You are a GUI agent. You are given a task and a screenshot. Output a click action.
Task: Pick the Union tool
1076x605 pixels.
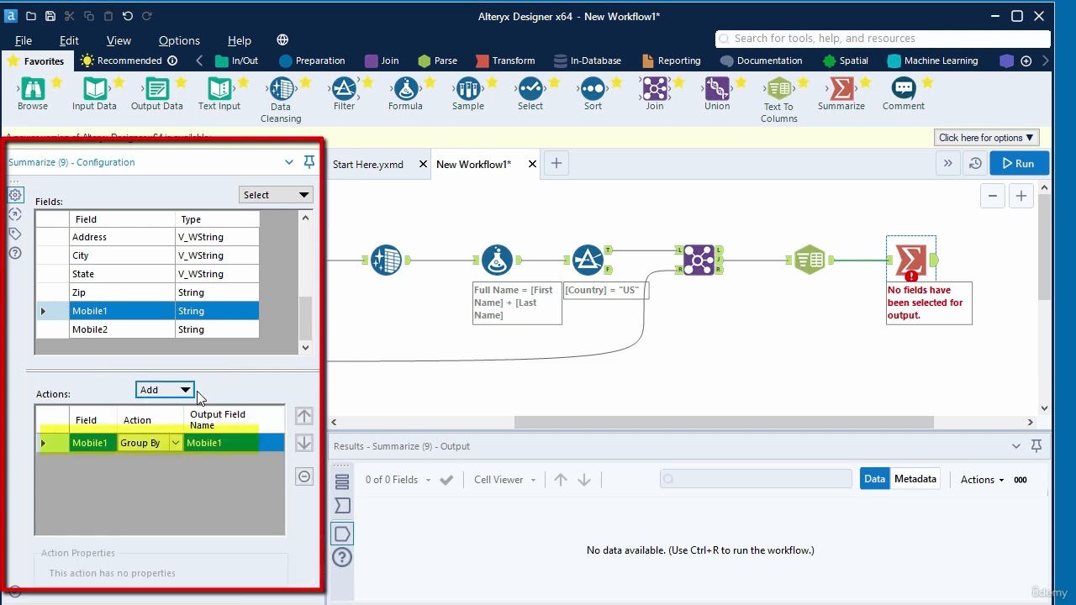717,93
